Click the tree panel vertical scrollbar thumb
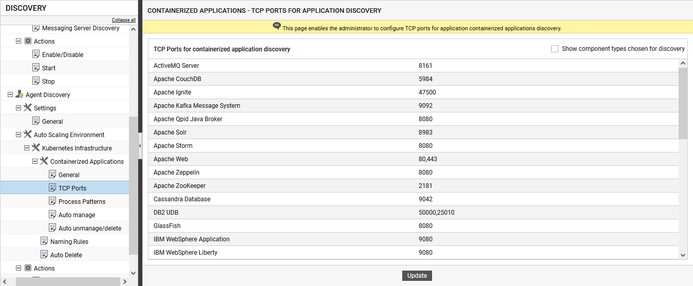 pyautogui.click(x=134, y=185)
